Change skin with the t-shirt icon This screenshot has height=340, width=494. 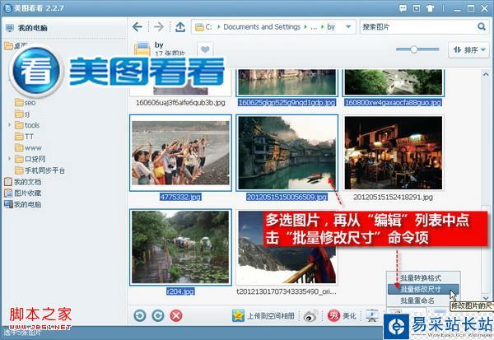tap(430, 8)
